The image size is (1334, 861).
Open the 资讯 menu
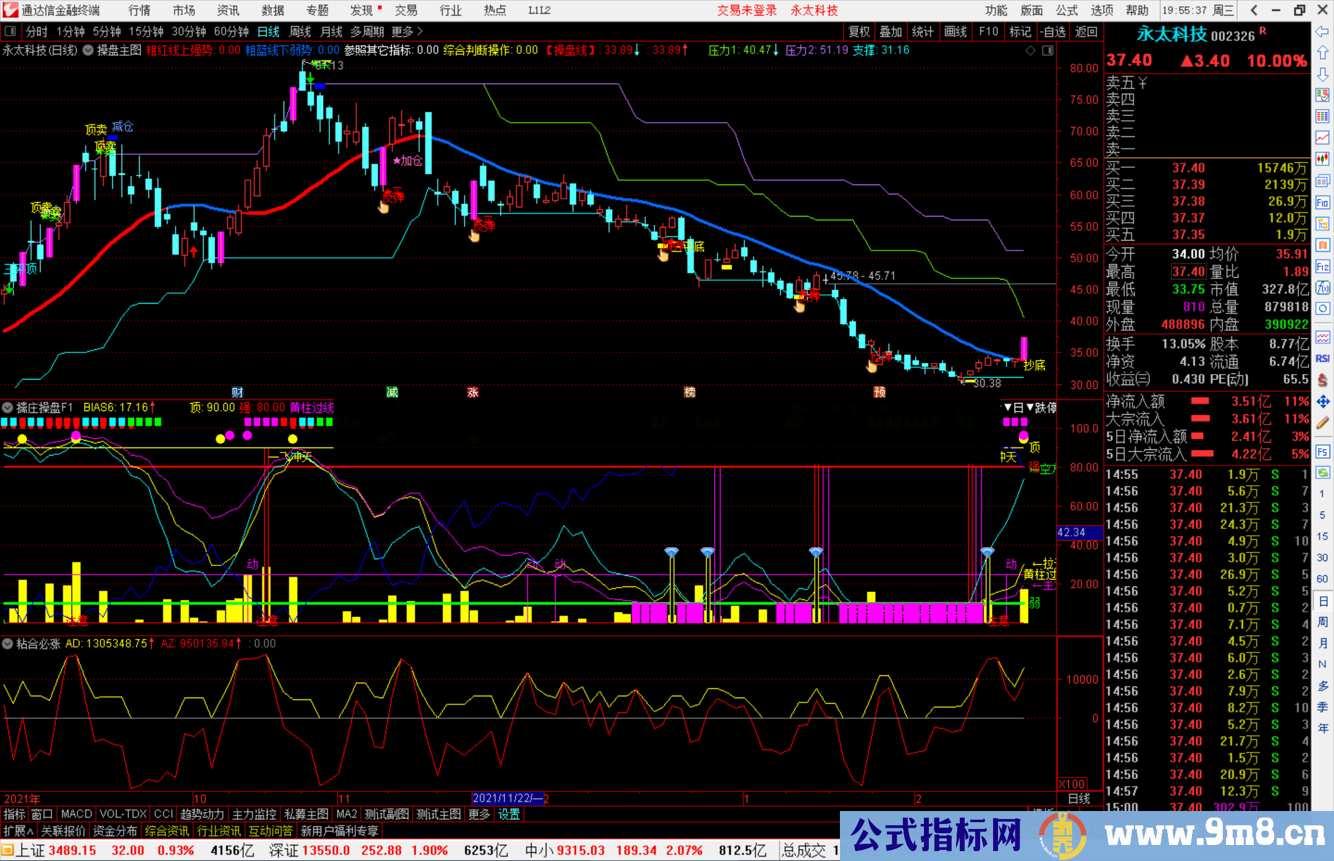click(x=228, y=10)
